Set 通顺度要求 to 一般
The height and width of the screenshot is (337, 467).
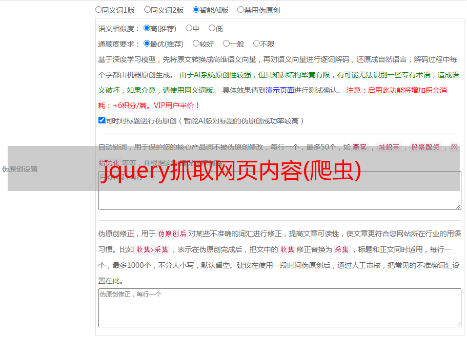pyautogui.click(x=227, y=44)
